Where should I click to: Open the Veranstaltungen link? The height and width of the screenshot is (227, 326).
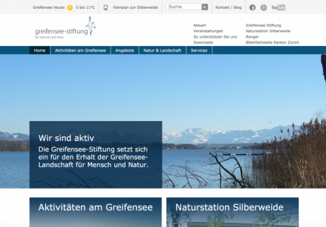pos(208,31)
